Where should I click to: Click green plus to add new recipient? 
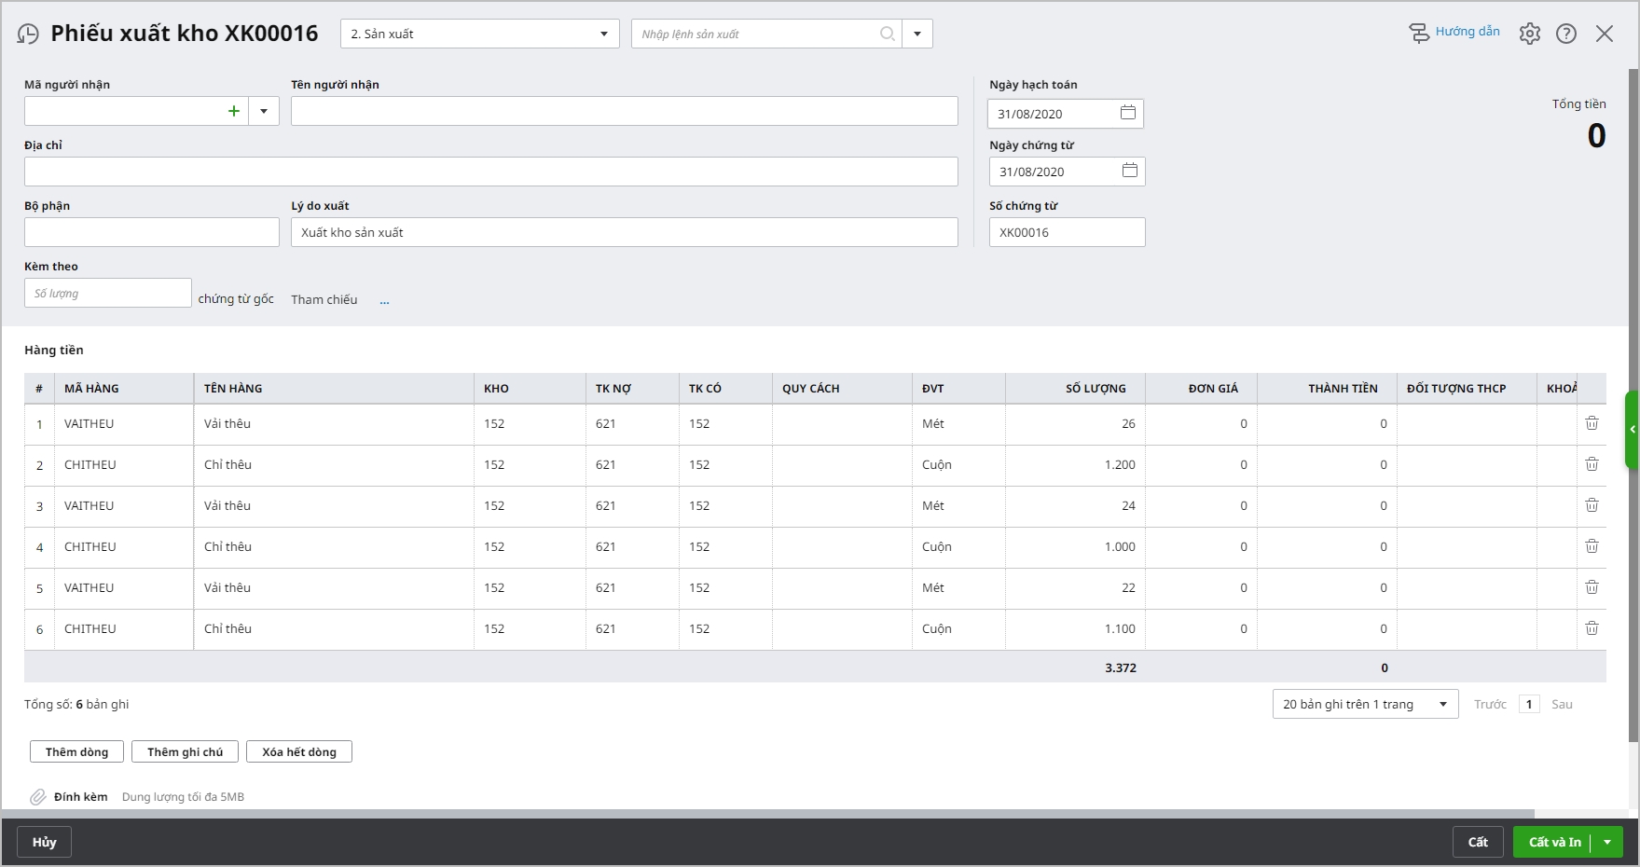click(x=234, y=111)
